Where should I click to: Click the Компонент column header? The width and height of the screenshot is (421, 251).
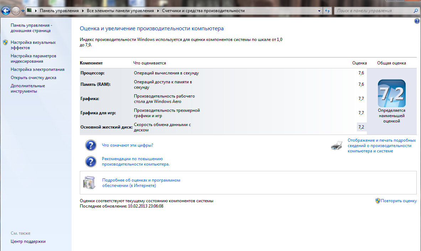91,63
